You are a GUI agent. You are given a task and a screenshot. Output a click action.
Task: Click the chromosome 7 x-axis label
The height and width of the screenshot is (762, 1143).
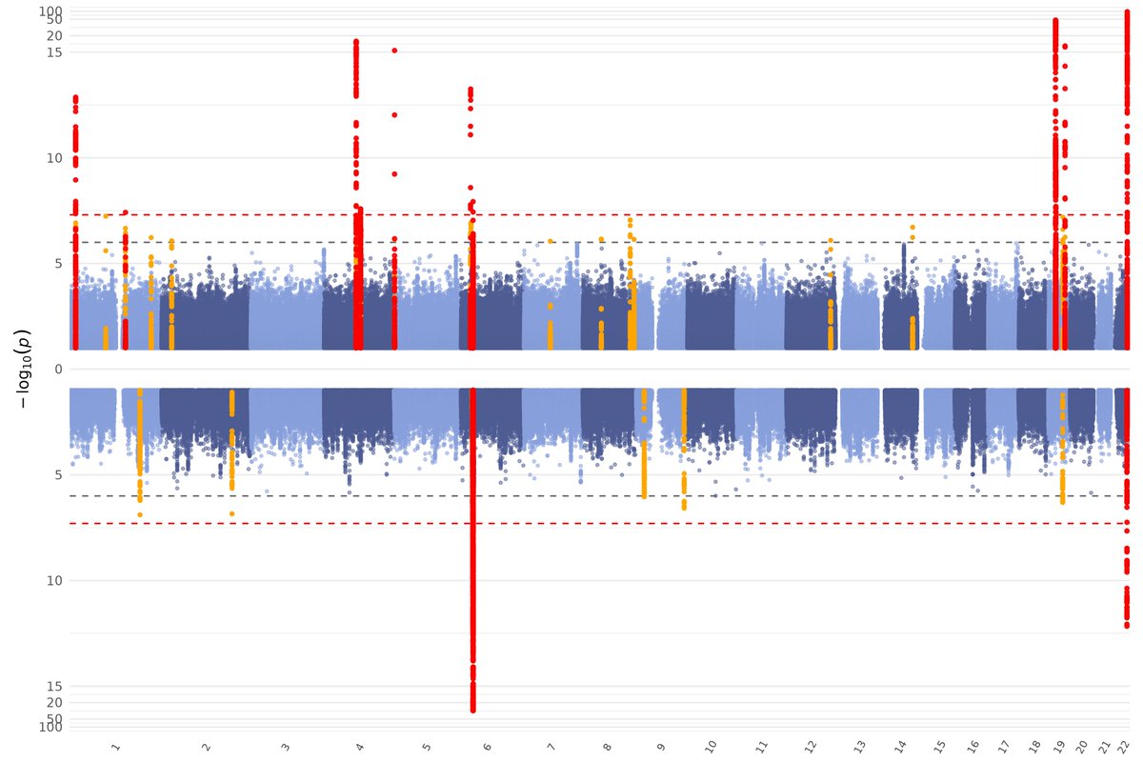coord(551,749)
